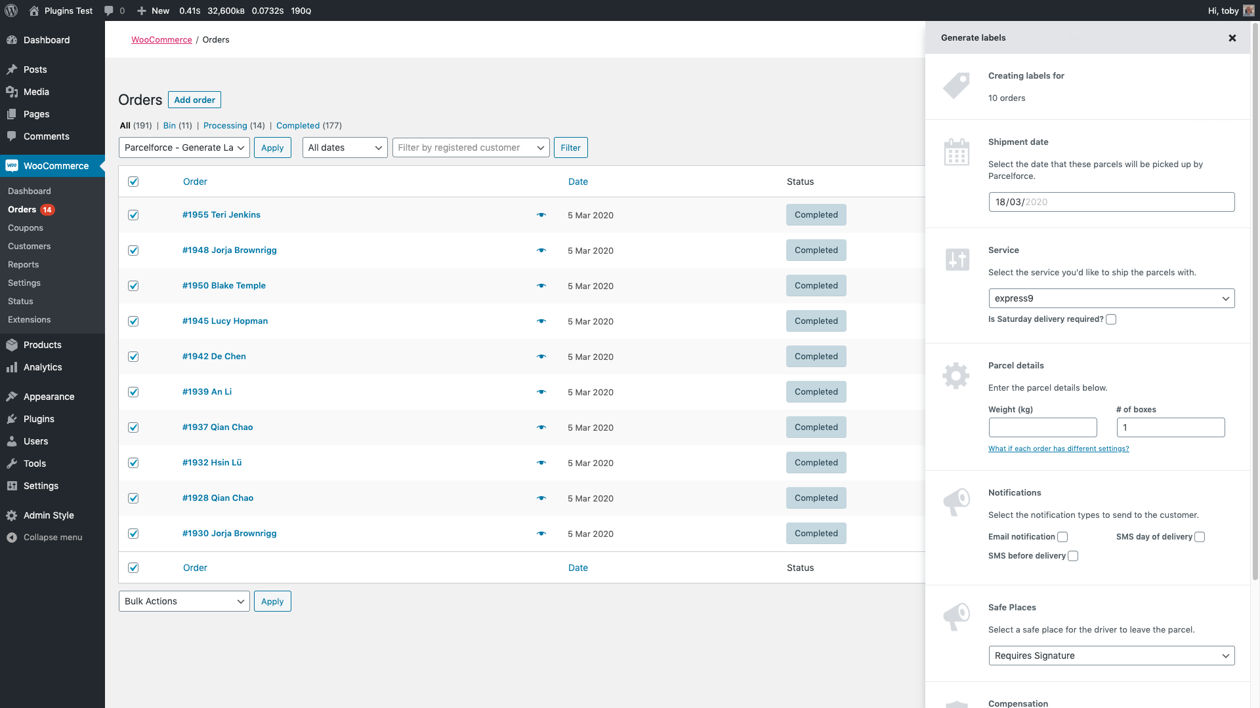Click WooCommerce breadcrumb link

[x=161, y=40]
